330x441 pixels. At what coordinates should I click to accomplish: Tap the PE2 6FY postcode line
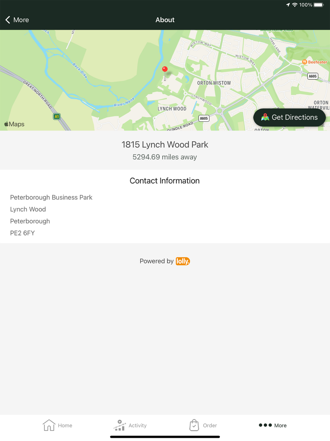[x=22, y=233]
